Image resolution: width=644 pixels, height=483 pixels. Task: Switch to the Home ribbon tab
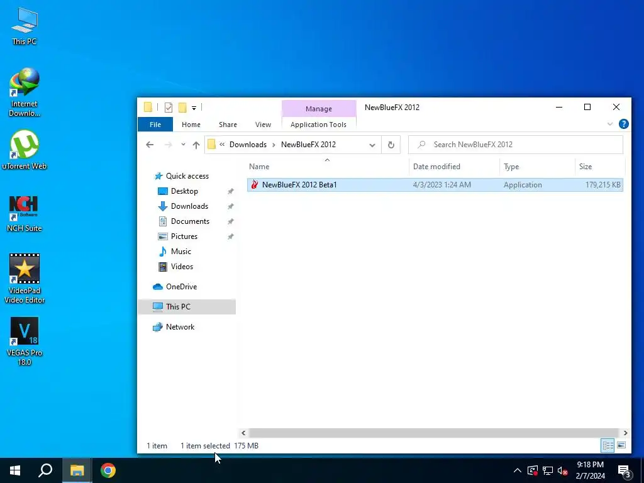click(x=191, y=125)
